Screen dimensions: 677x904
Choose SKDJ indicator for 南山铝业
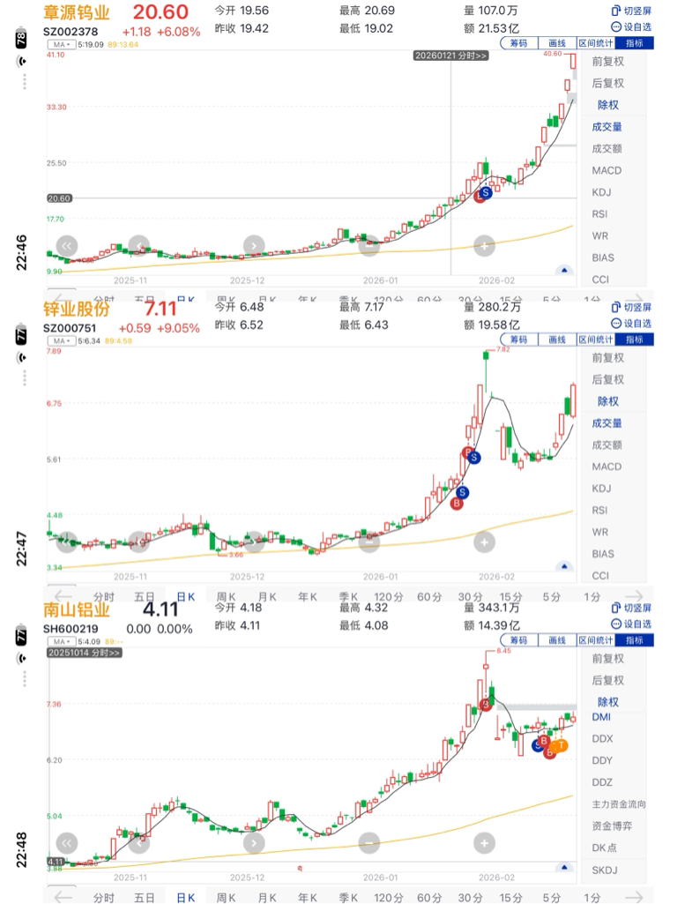(x=605, y=870)
